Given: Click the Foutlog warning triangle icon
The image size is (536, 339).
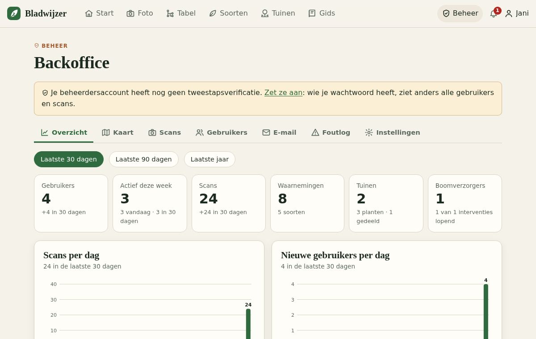Looking at the screenshot, I should tap(315, 132).
